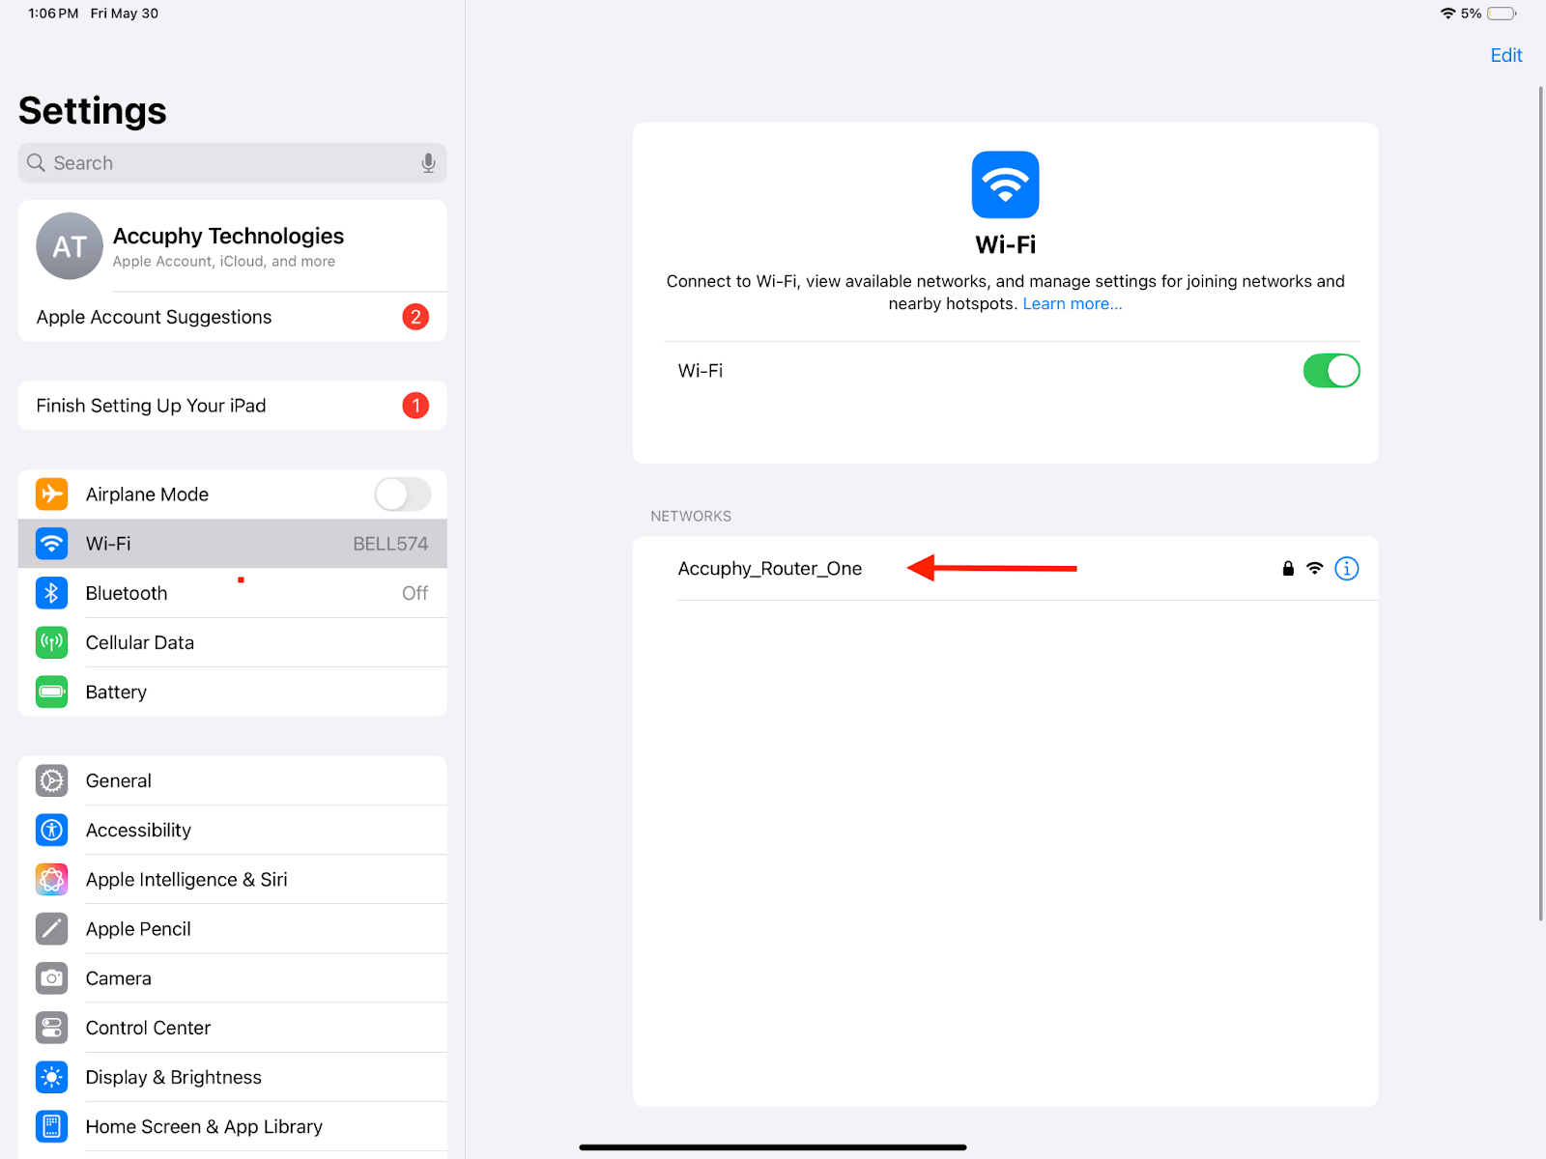The width and height of the screenshot is (1546, 1159).
Task: Tap the right-side scrollbar
Action: (1541, 503)
